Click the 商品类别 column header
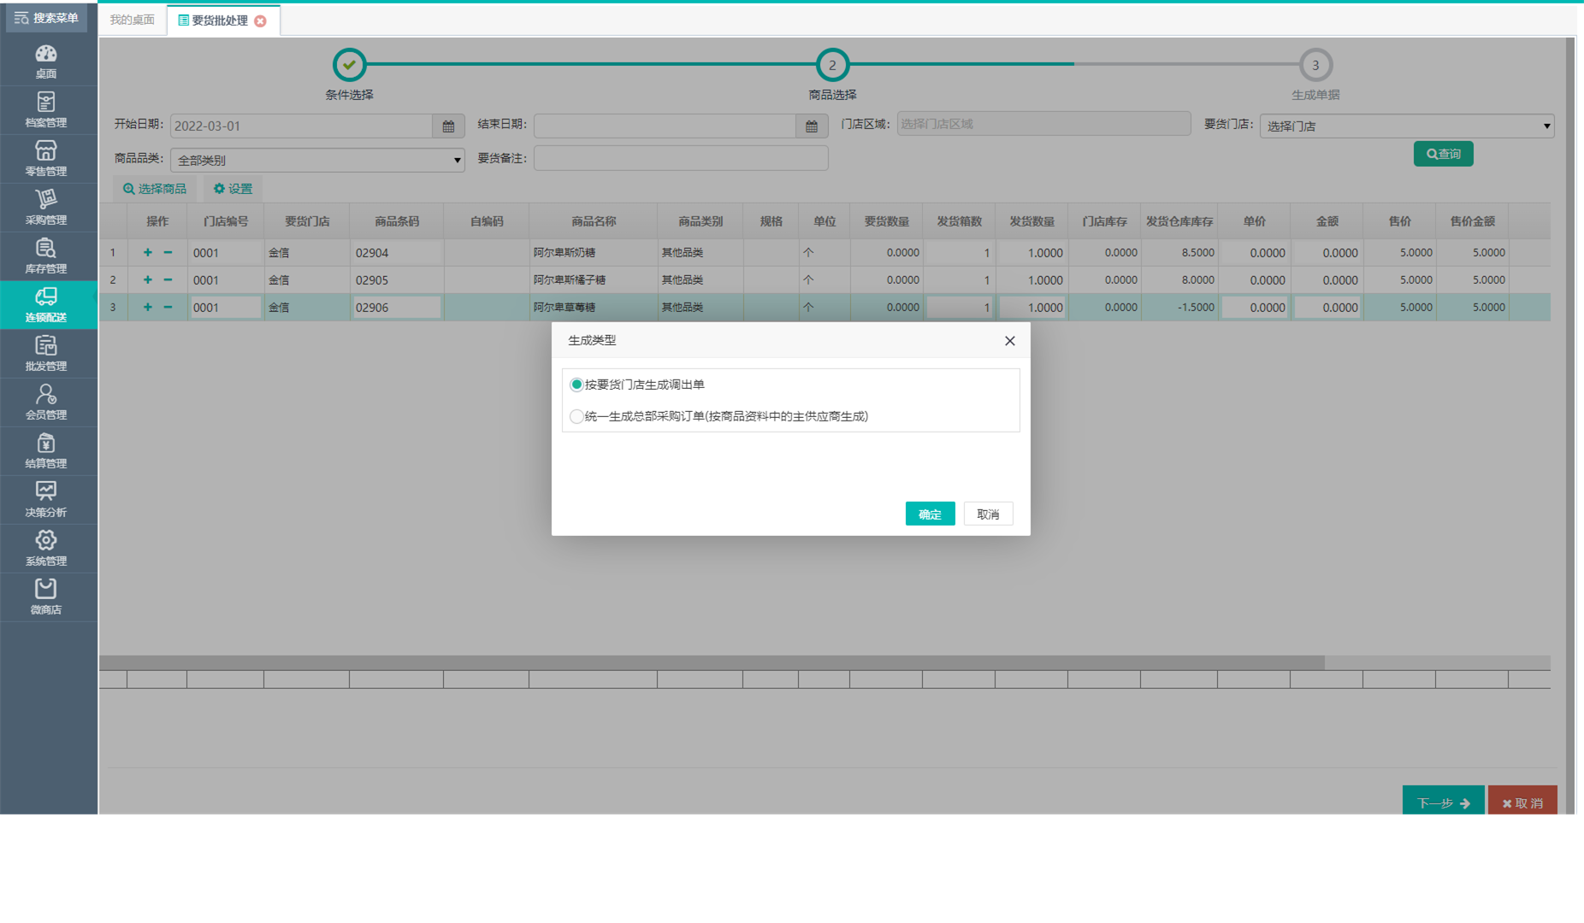1584x923 pixels. (x=700, y=221)
